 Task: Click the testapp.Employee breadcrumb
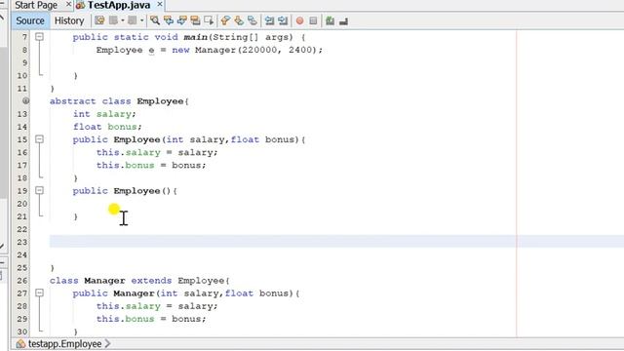(x=65, y=344)
